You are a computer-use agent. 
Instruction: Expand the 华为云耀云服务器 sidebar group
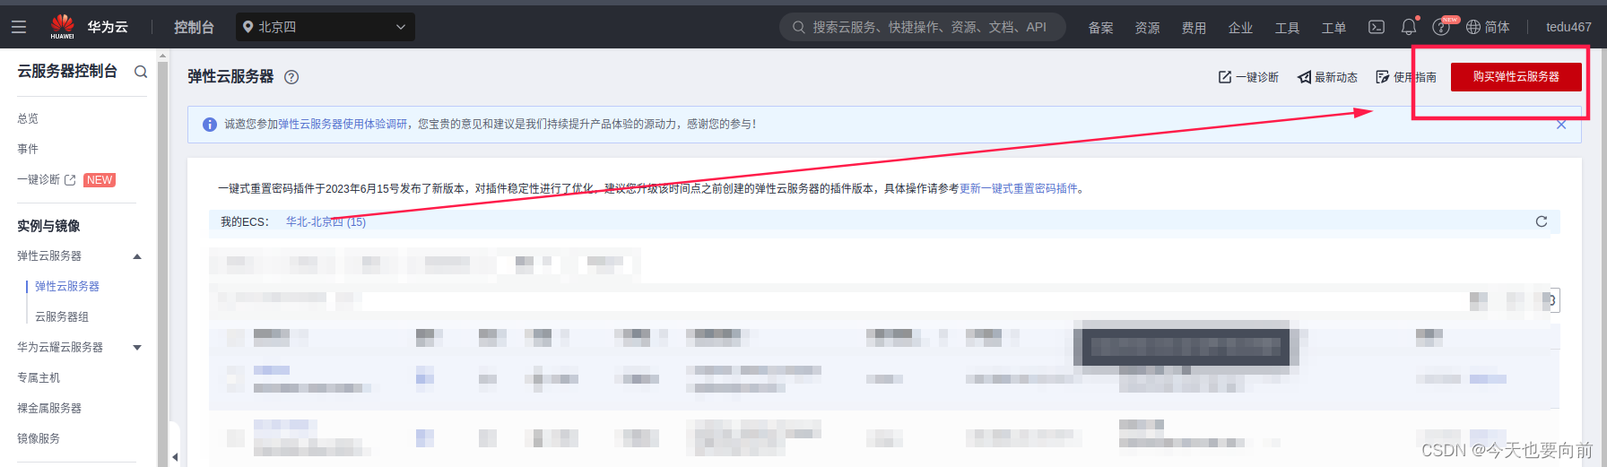pyautogui.click(x=137, y=348)
